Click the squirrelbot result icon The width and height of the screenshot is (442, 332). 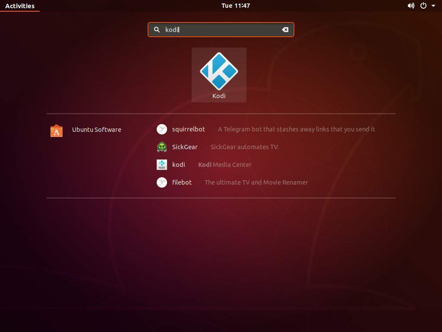[161, 129]
